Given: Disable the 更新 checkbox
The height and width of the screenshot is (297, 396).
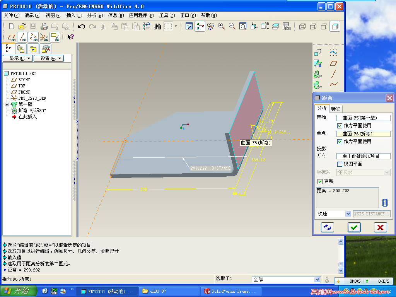Looking at the screenshot, I should tap(320, 181).
